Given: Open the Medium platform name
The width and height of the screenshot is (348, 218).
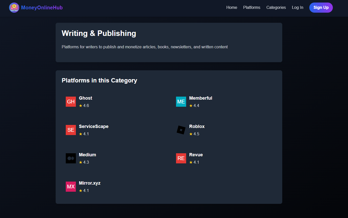Looking at the screenshot, I should (x=88, y=155).
